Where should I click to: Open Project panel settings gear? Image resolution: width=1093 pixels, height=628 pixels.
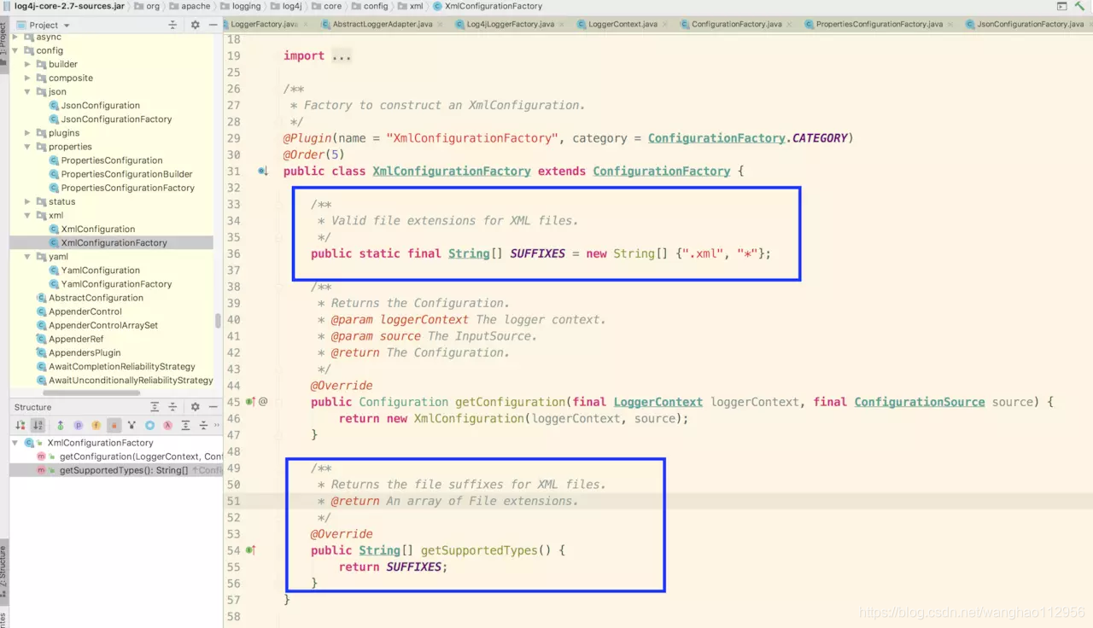[x=195, y=25]
